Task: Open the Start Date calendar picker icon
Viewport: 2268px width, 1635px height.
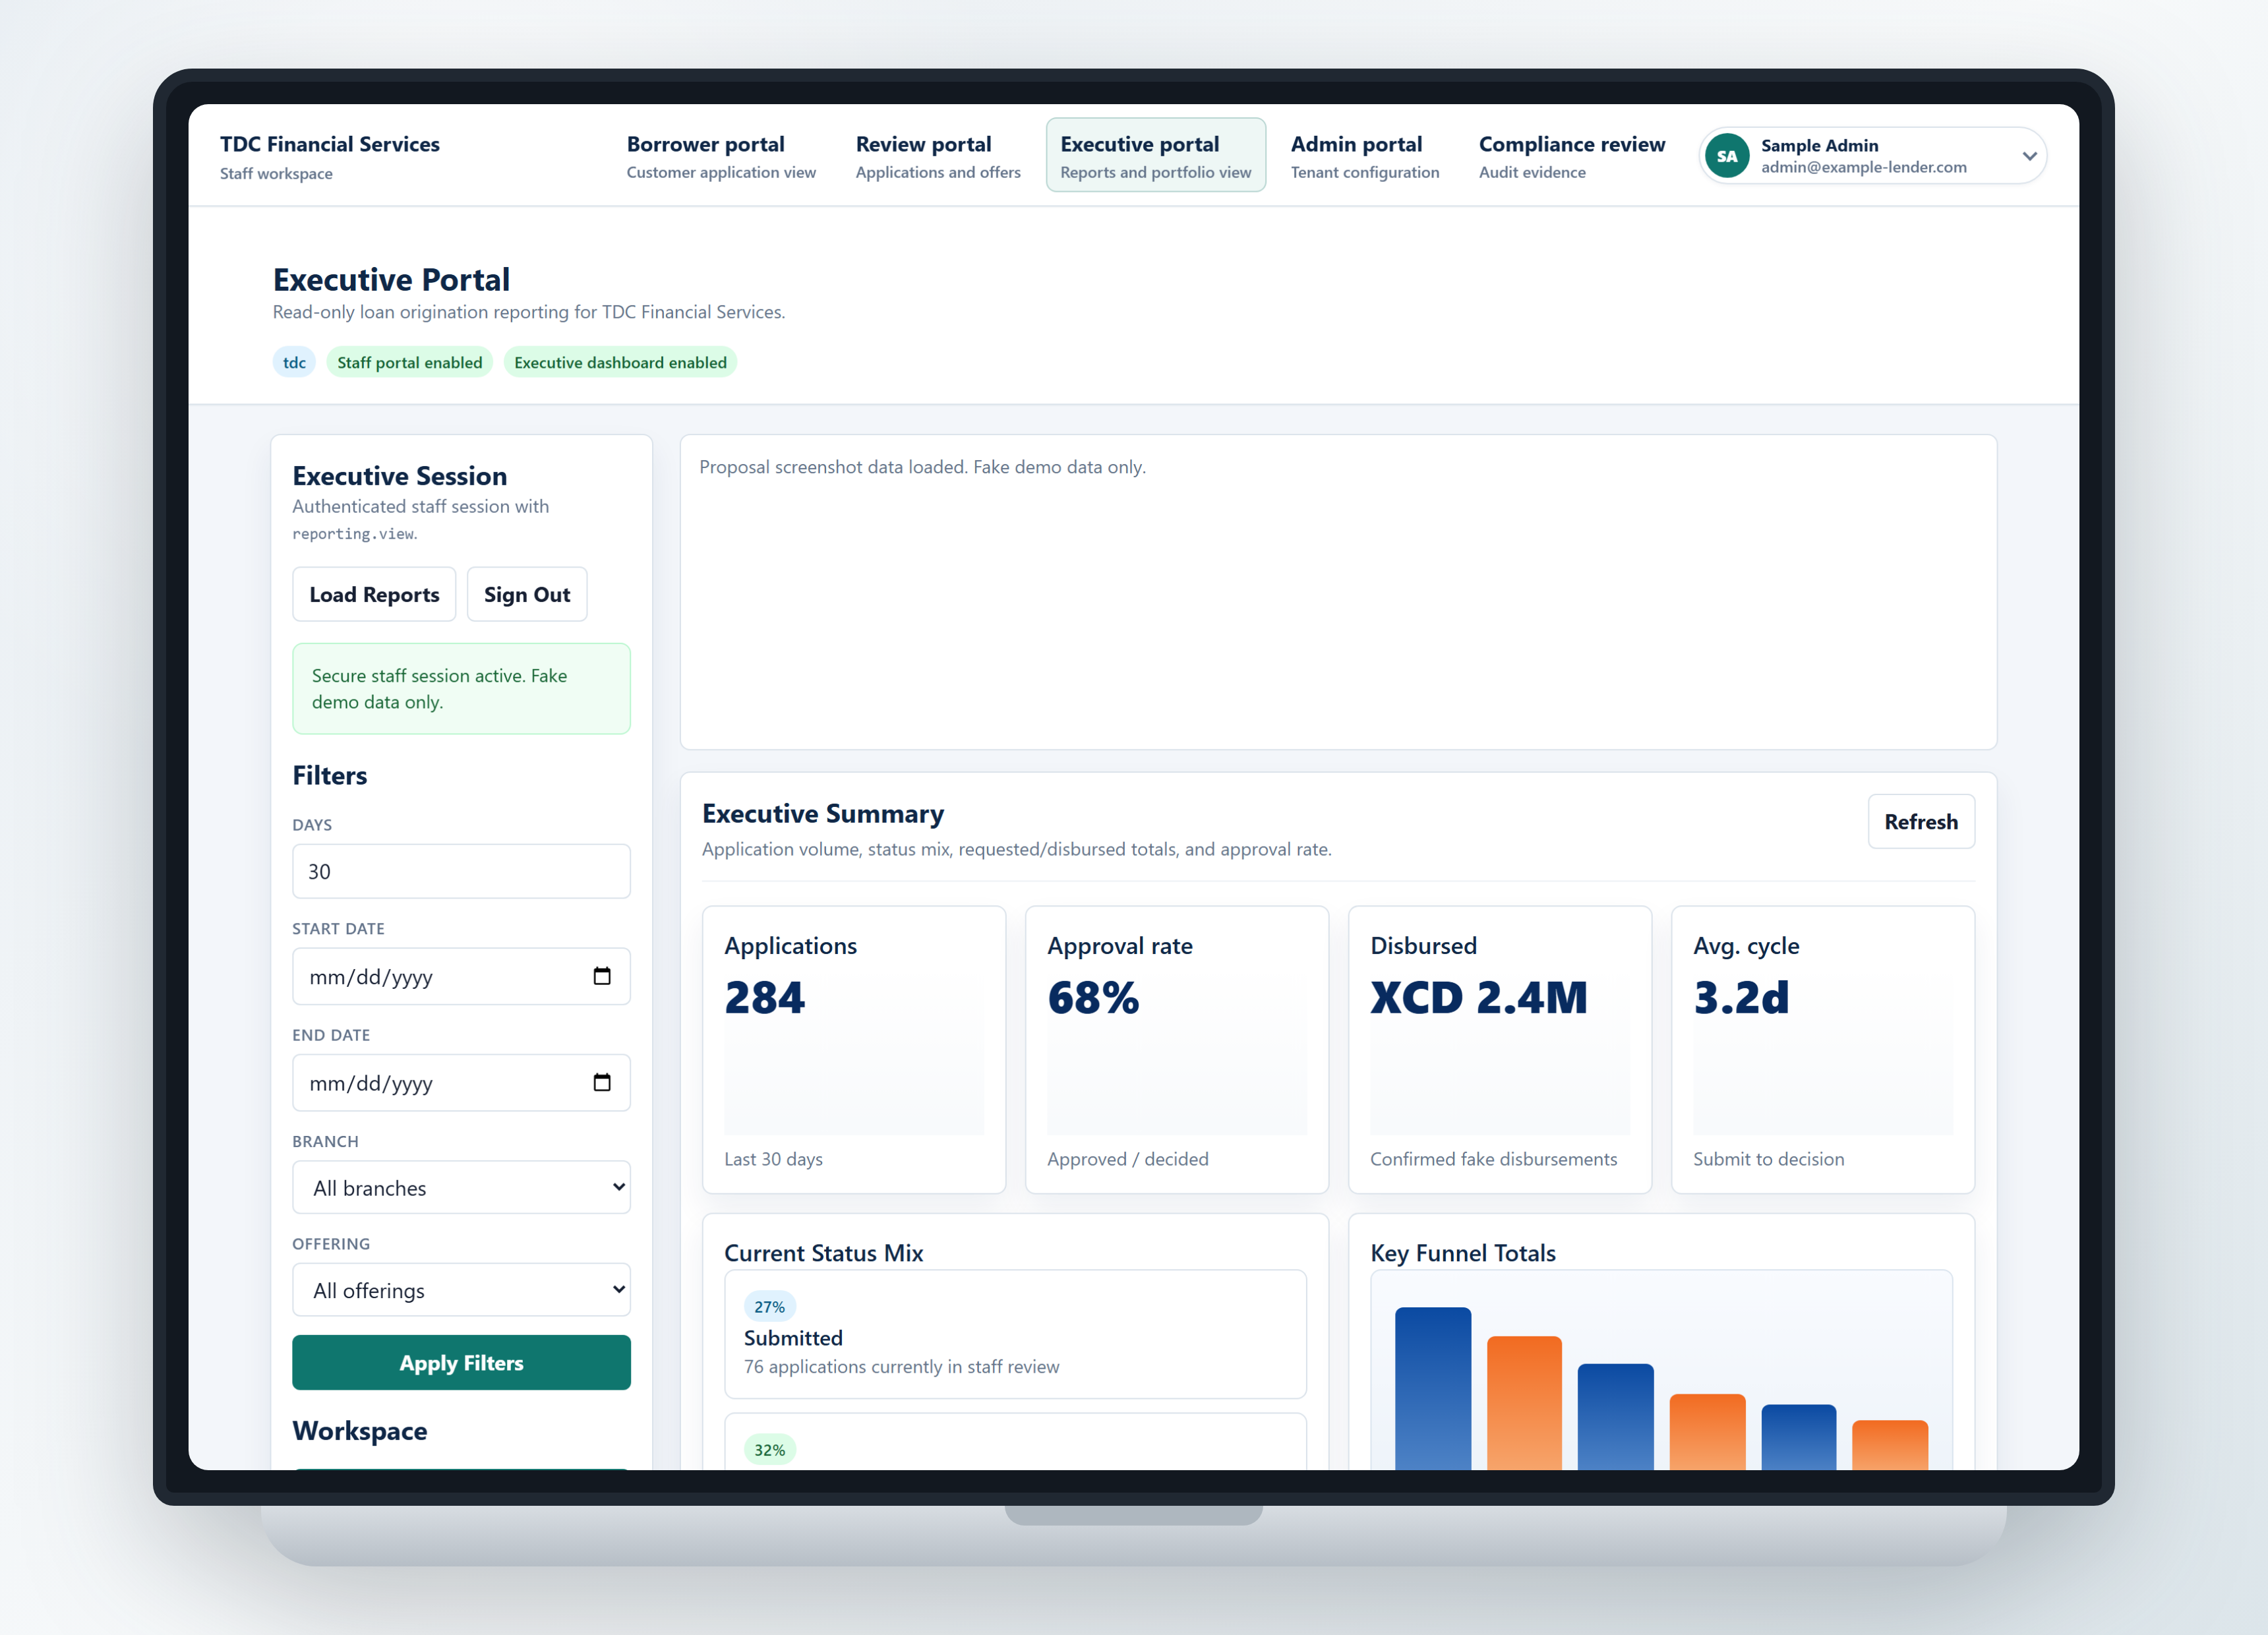Action: (602, 976)
